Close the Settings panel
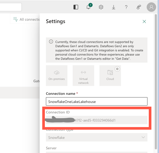 144,21
